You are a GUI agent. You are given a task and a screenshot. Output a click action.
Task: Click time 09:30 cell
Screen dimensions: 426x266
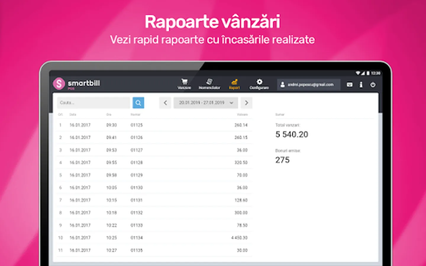[112, 125]
